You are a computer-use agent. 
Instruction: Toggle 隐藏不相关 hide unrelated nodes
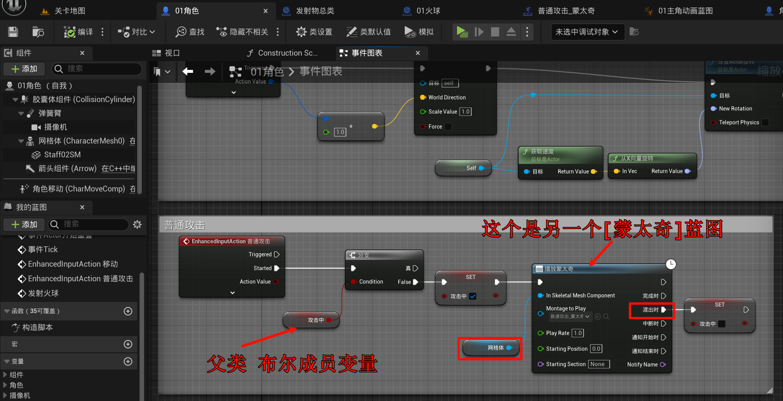[x=242, y=32]
